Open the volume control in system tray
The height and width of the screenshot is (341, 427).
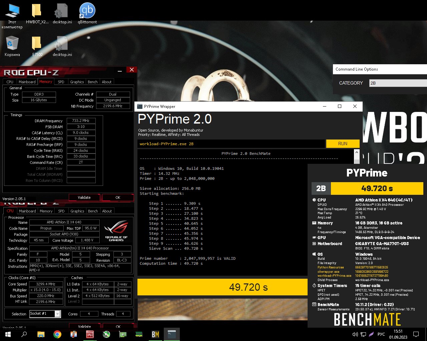pos(355,334)
